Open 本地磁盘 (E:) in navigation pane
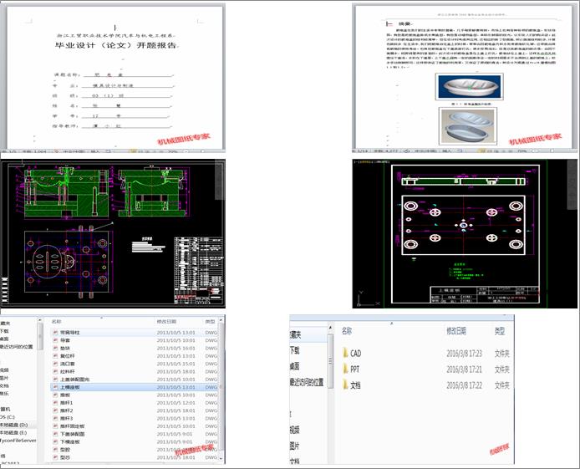The height and width of the screenshot is (469, 580). pyautogui.click(x=13, y=432)
